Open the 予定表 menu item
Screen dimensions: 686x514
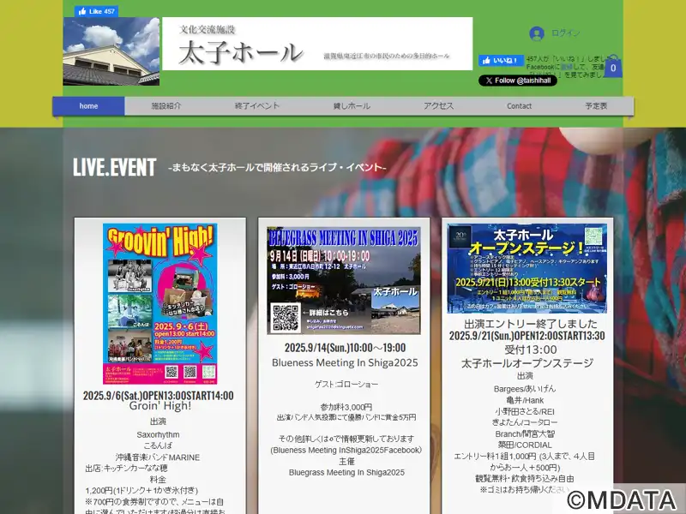(x=596, y=106)
